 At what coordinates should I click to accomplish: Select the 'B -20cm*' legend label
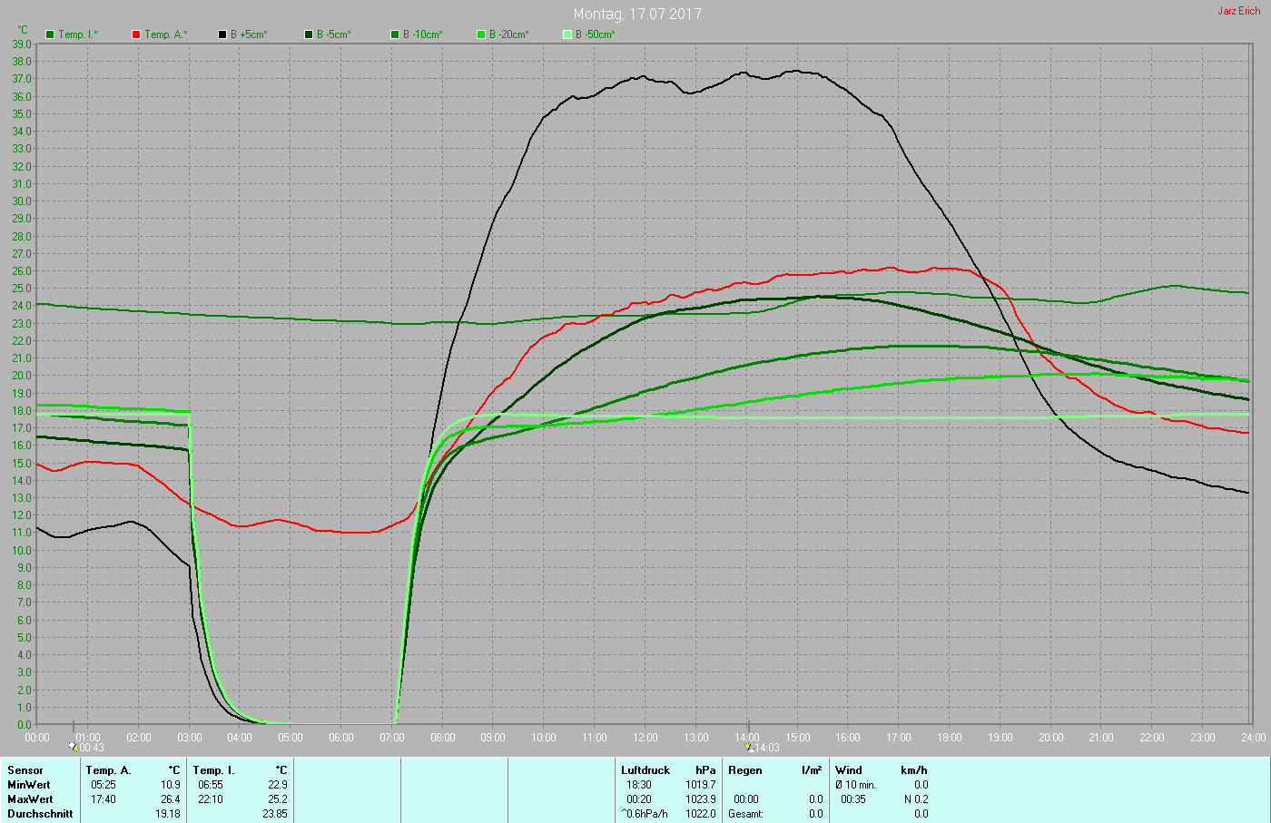click(509, 34)
